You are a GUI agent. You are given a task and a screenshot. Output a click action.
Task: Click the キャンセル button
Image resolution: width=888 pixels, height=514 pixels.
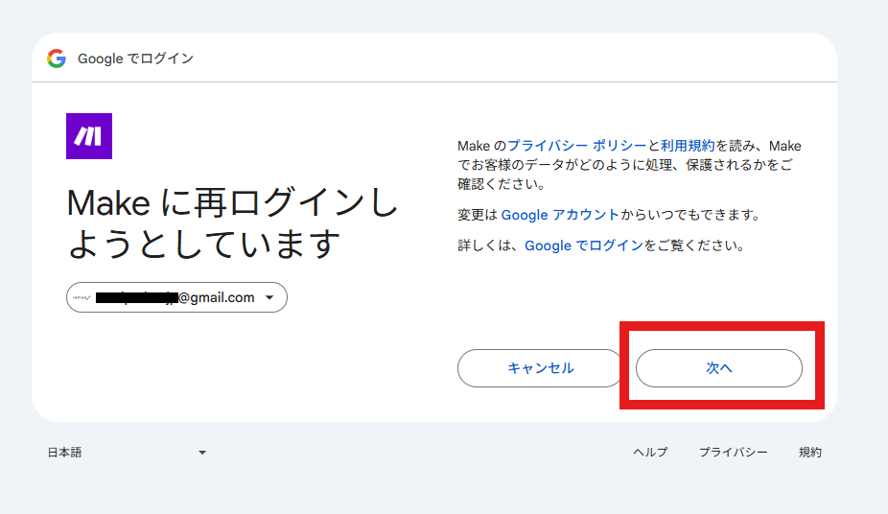pos(540,368)
